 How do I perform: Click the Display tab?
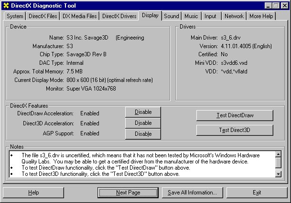150,15
